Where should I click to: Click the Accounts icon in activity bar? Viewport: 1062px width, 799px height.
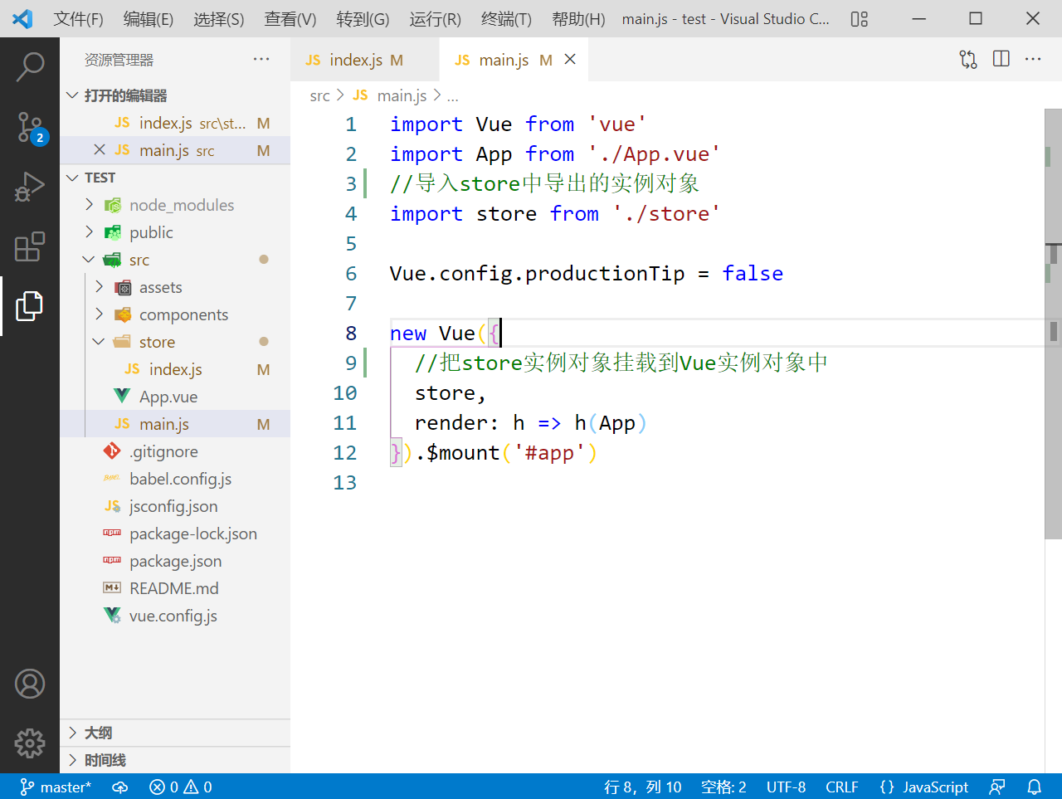30,684
